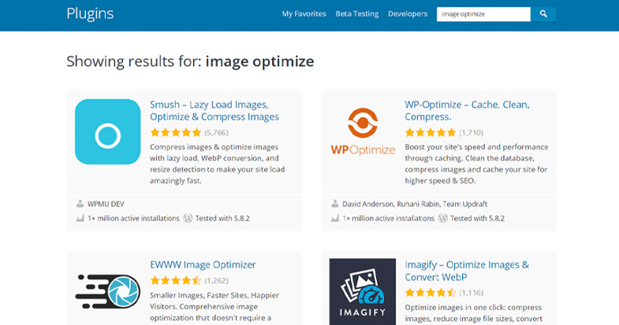Open WP-Optimize – Cache, Clean, Compress link
This screenshot has width=619, height=325.
(x=467, y=111)
